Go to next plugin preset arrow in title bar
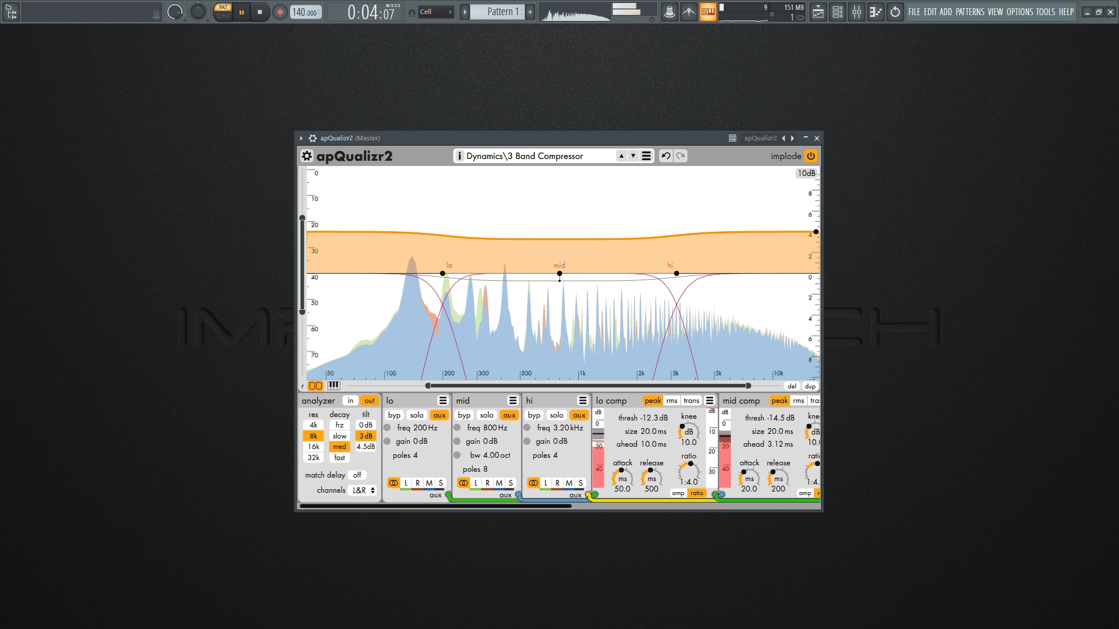Viewport: 1119px width, 629px height. click(793, 138)
